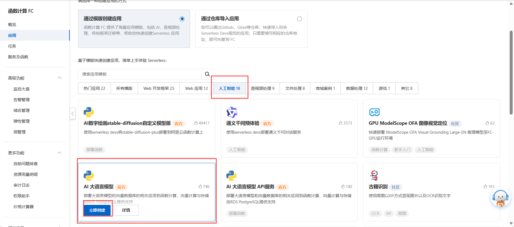Click 部署函数 tag on stable-diffusion card
The width and height of the screenshot is (514, 227).
[x=94, y=150]
